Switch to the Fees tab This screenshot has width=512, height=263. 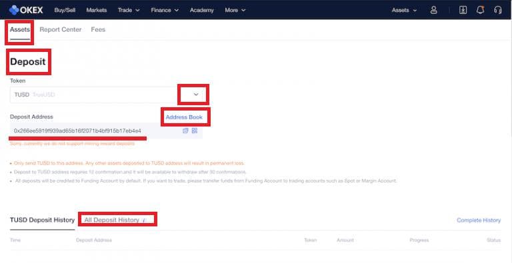[x=98, y=30]
